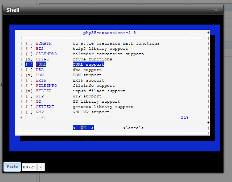Click highlighted 'CURL support' description
232x182 pixels.
[x=89, y=65]
